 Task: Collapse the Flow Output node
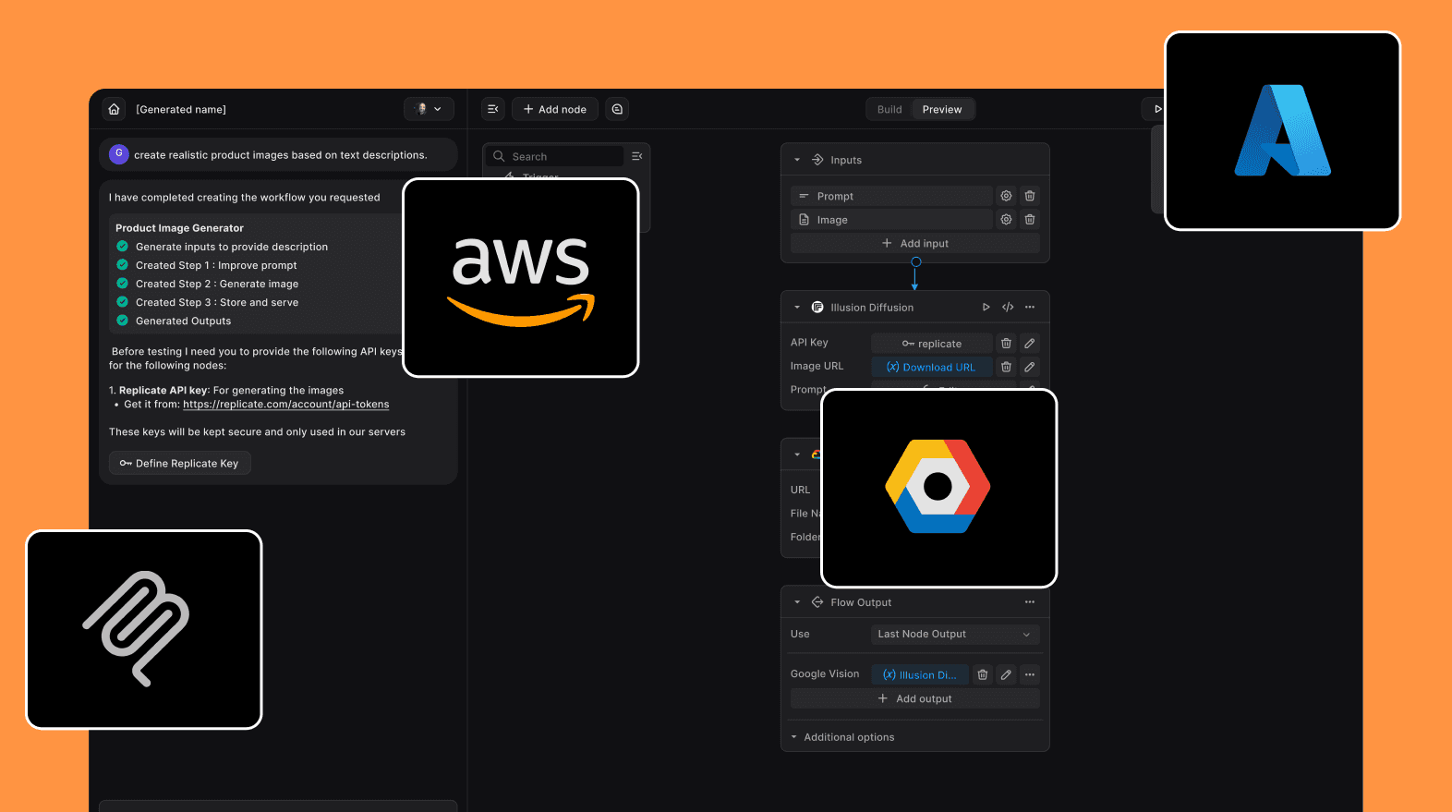(797, 602)
